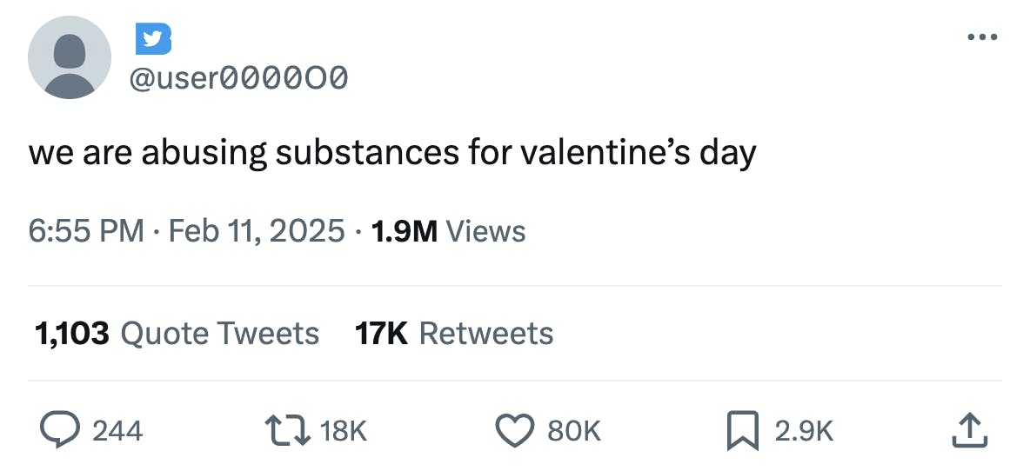The height and width of the screenshot is (471, 1030).
Task: Like the tweet with the heart icon
Action: tap(513, 430)
